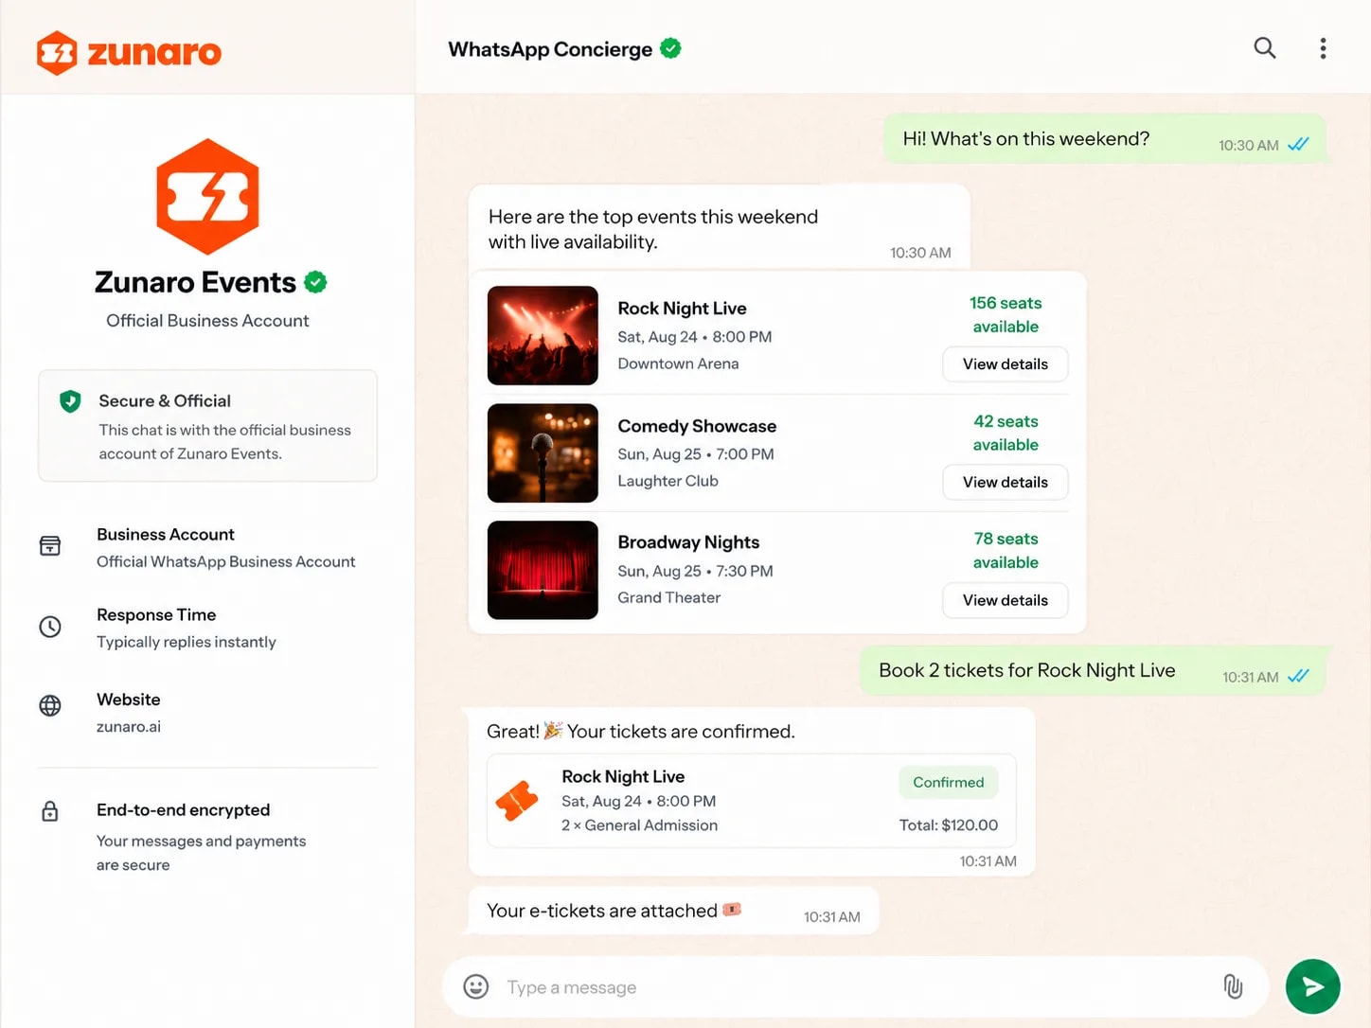The width and height of the screenshot is (1371, 1028).
Task: Click the Response Time clock icon
Action: tap(50, 627)
